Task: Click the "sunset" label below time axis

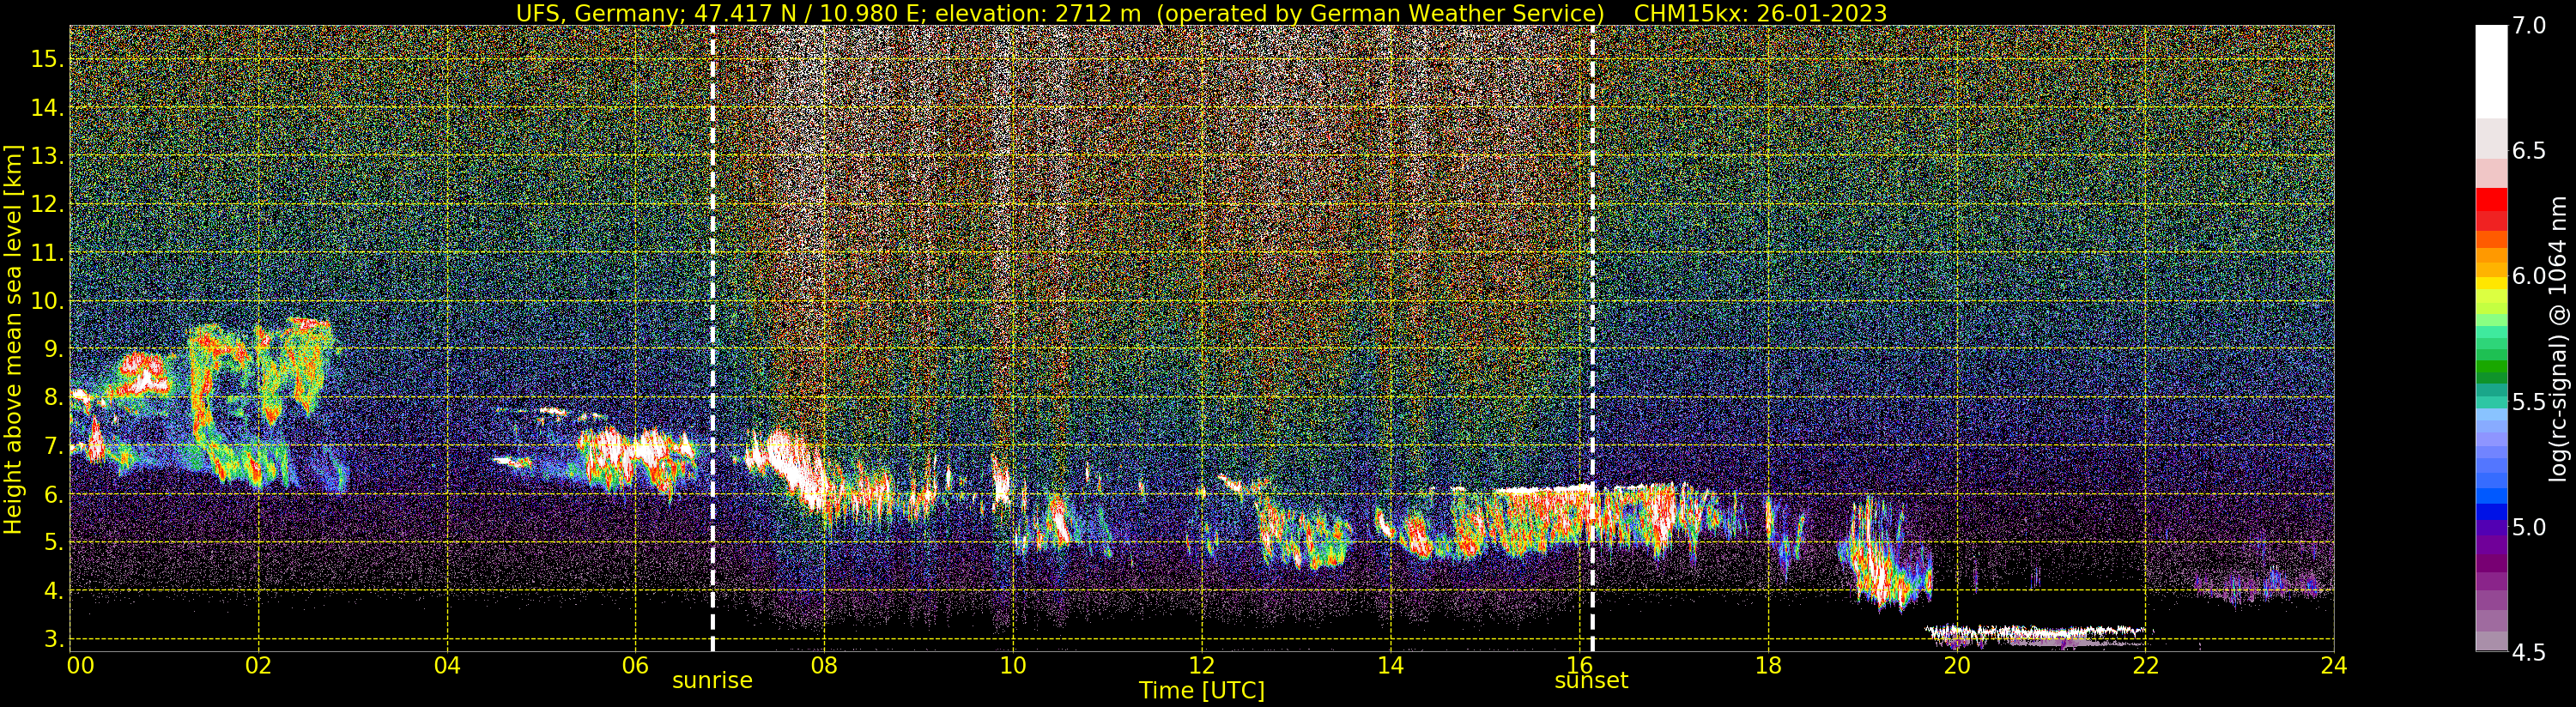Action: point(1591,681)
